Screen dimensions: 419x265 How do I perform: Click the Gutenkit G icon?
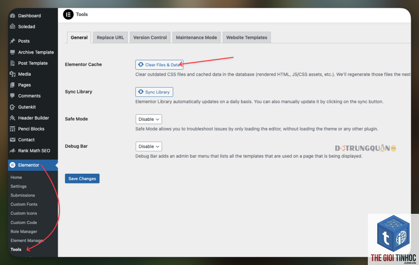click(13, 107)
